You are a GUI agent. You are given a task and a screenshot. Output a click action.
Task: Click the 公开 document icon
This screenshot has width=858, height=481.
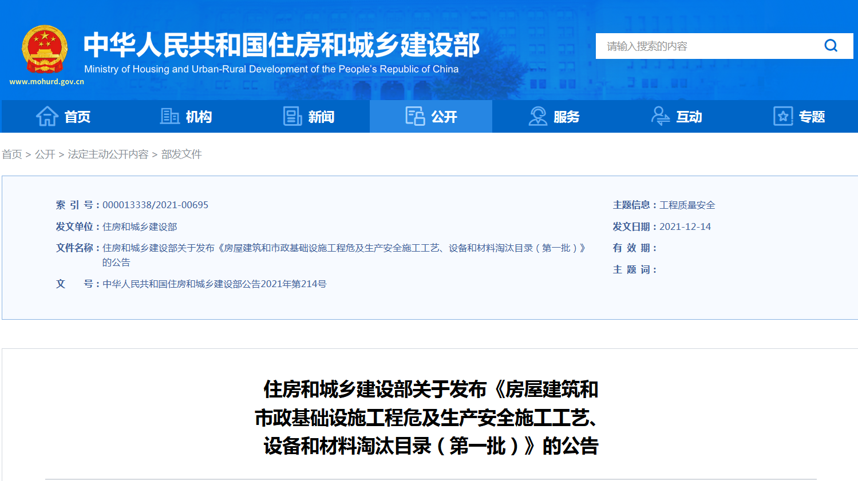tap(415, 116)
